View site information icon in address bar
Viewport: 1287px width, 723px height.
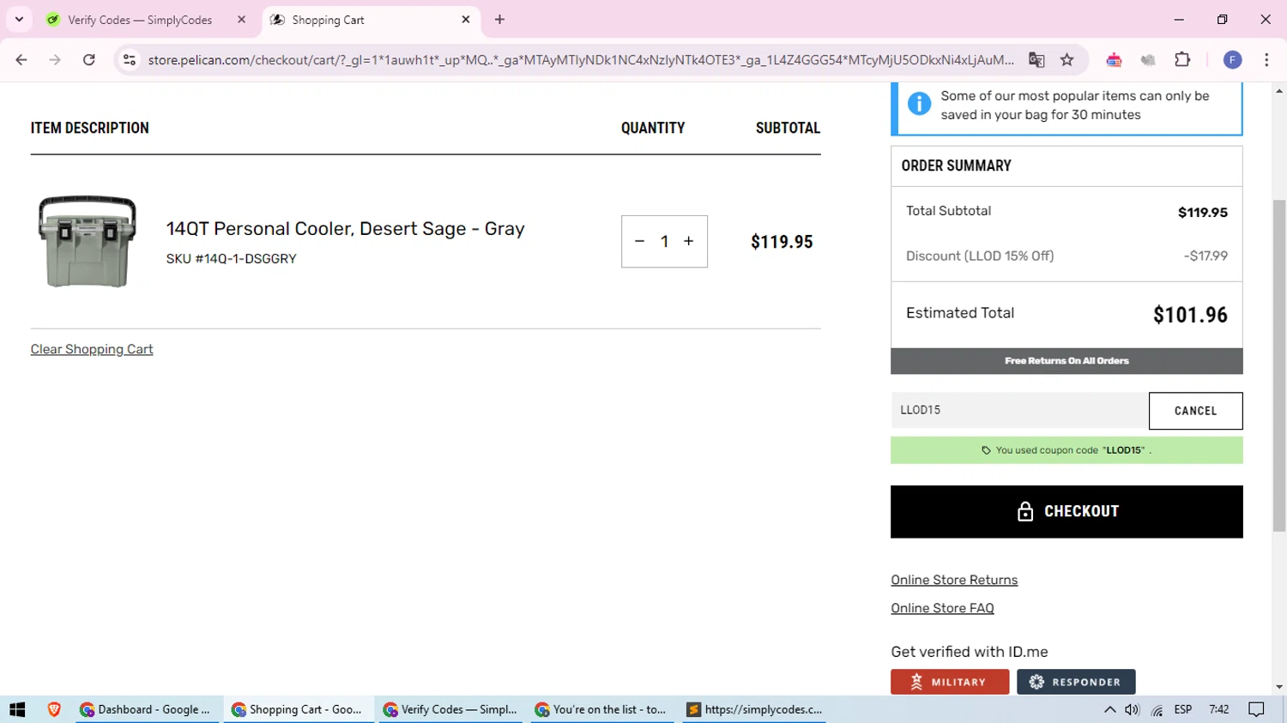[130, 60]
